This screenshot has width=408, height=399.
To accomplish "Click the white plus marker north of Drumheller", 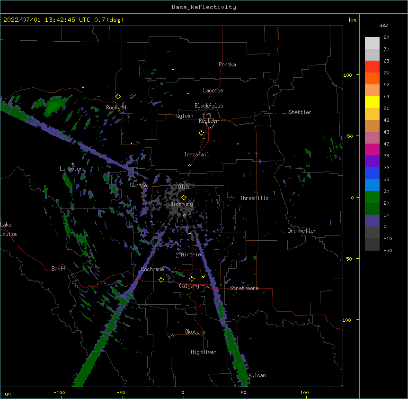I will [290, 178].
